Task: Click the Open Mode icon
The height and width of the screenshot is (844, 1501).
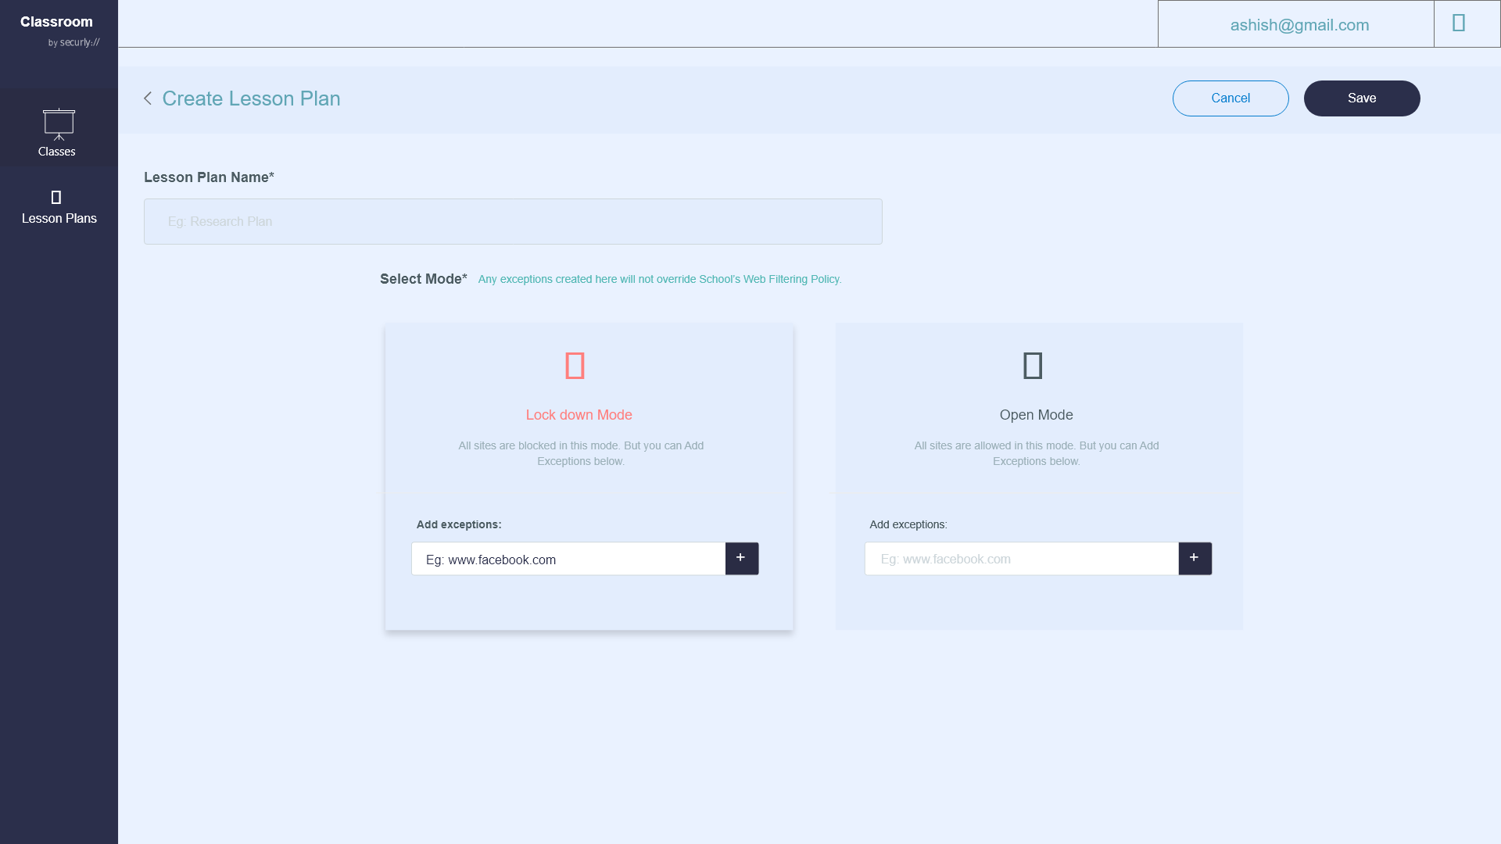Action: click(x=1033, y=366)
